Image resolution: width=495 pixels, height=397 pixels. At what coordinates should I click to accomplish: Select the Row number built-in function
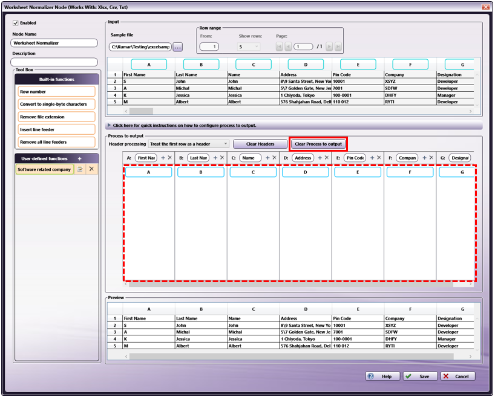pyautogui.click(x=56, y=92)
